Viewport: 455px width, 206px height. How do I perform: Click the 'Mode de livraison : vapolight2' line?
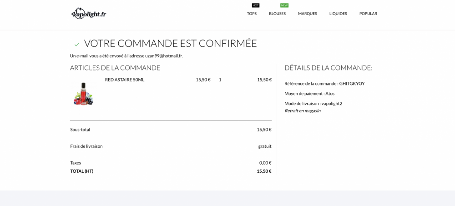(313, 104)
